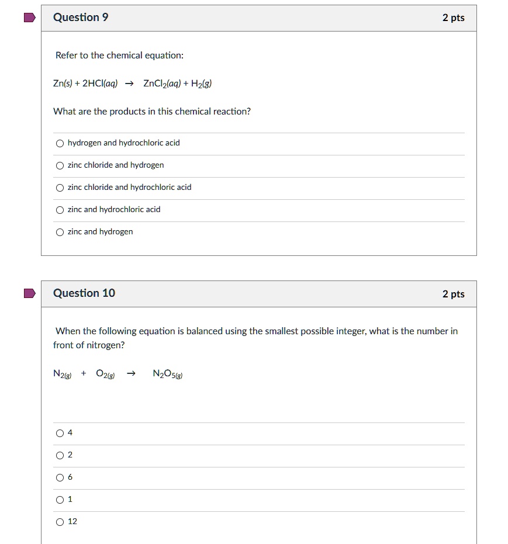Screen dimensions: 508x544
Task: Select 'zinc and hydrogen' option
Action: pyautogui.click(x=60, y=231)
